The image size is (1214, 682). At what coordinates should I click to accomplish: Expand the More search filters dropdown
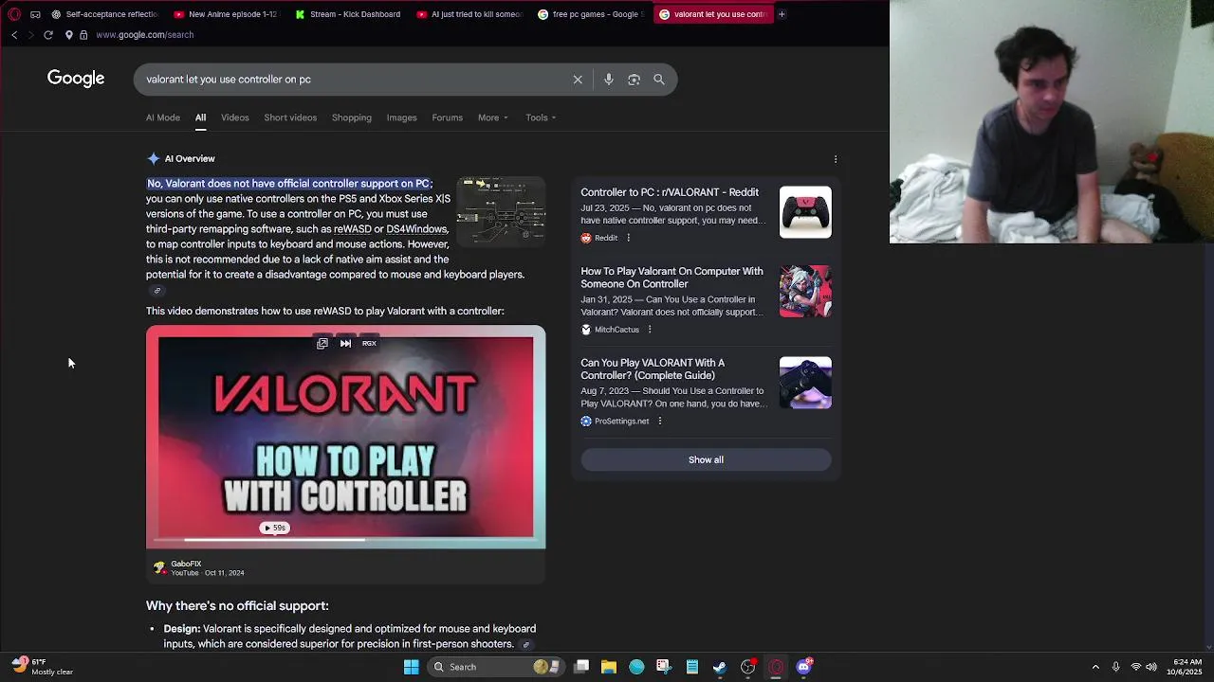tap(493, 117)
